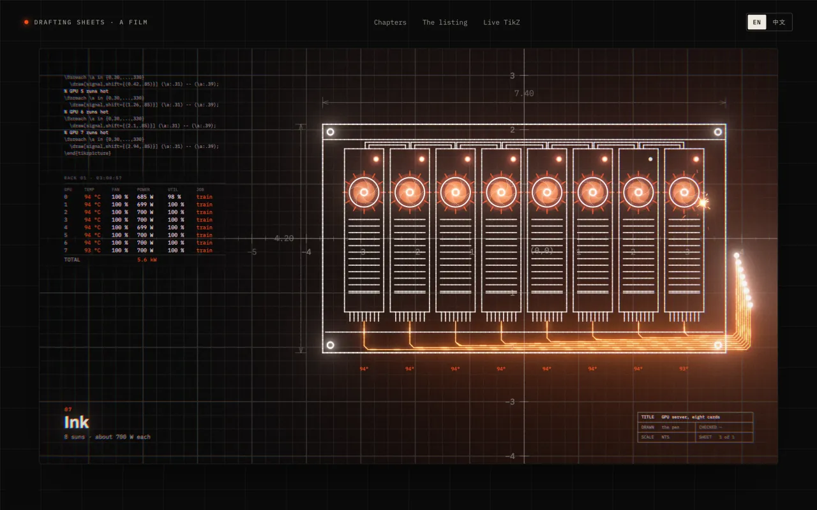Screen dimensions: 817x510
Task: Select the UTIL column header
Action: click(x=174, y=189)
